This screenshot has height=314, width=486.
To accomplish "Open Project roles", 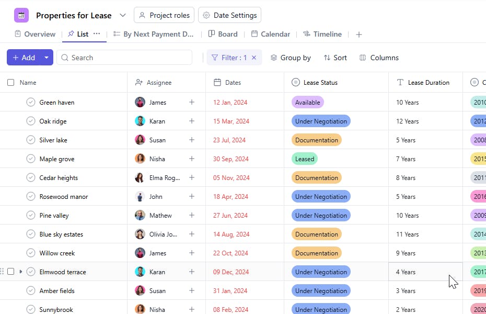I will pos(164,15).
